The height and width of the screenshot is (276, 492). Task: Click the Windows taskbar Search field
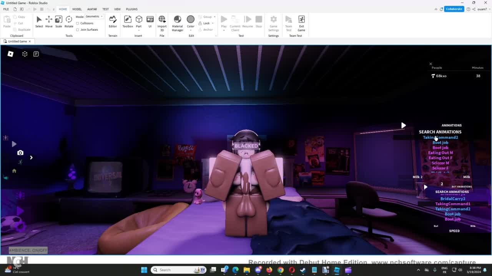click(x=179, y=270)
